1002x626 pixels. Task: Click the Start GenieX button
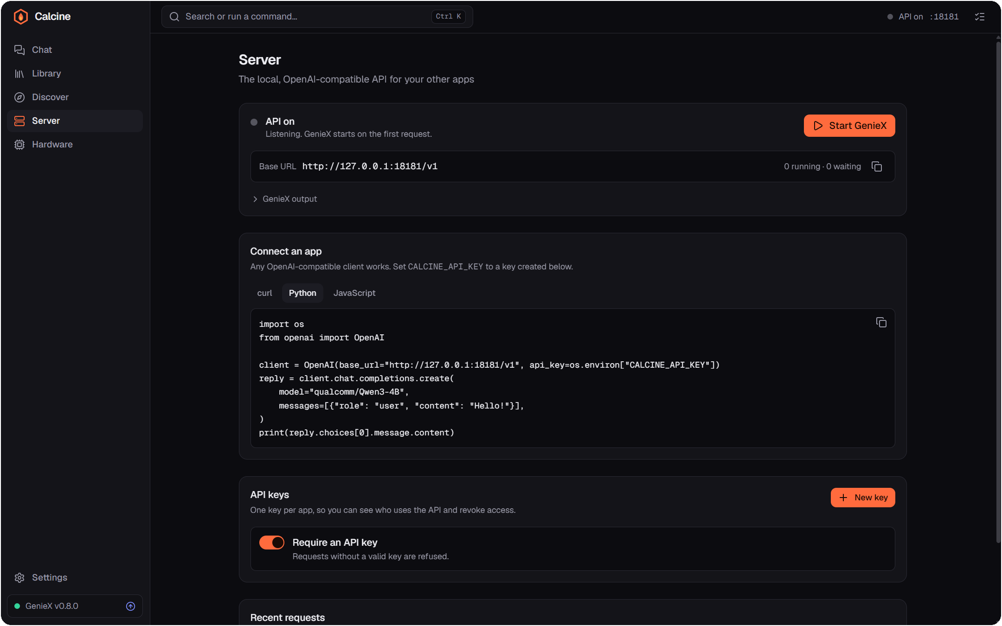[849, 126]
